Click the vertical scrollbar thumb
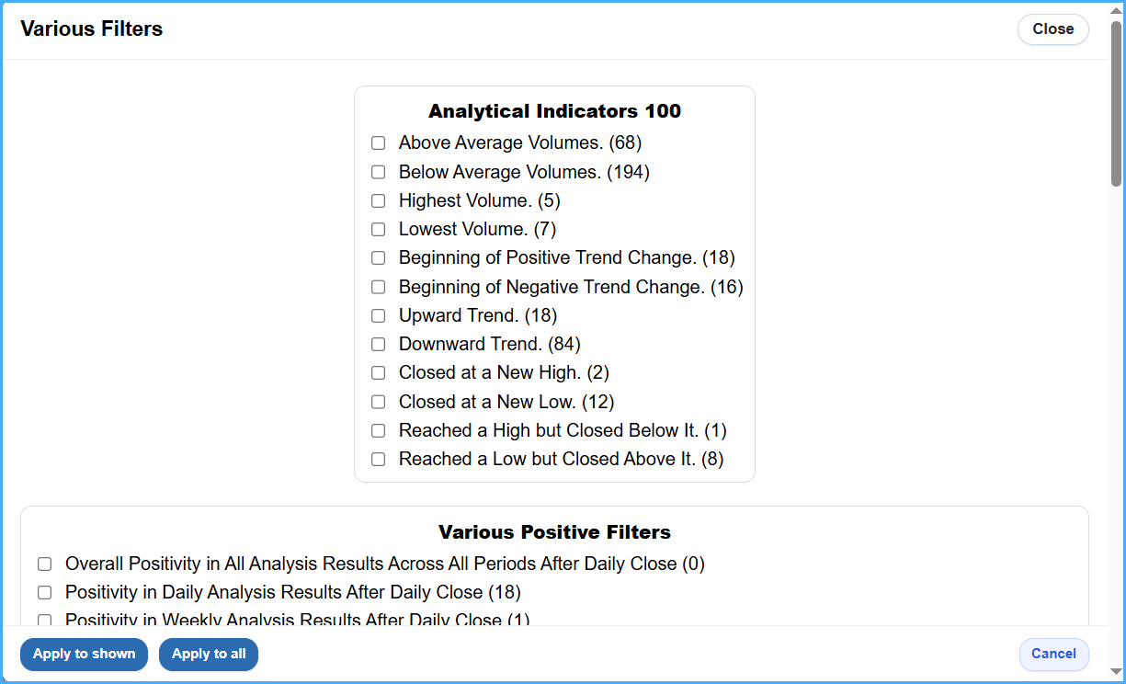The width and height of the screenshot is (1126, 684). [x=1116, y=103]
